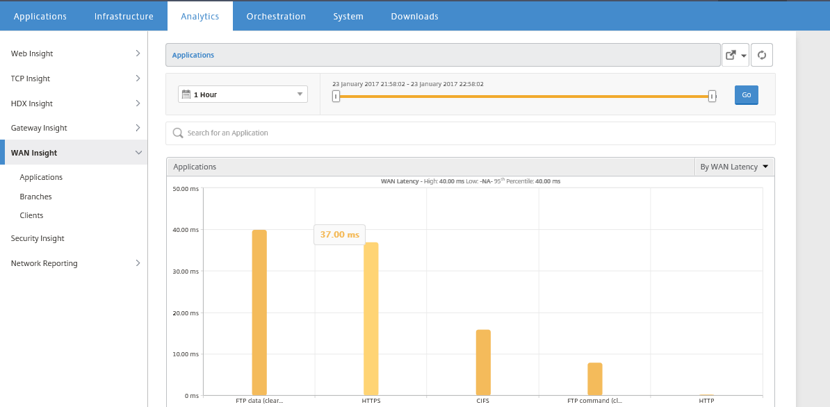
Task: Open Applications under WAN Insight
Action: tap(41, 177)
